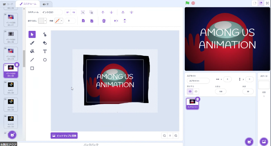
Task: Select the Reshape tool
Action: tap(45, 35)
